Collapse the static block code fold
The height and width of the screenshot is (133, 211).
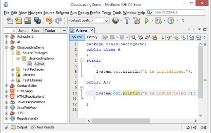[x=81, y=60]
